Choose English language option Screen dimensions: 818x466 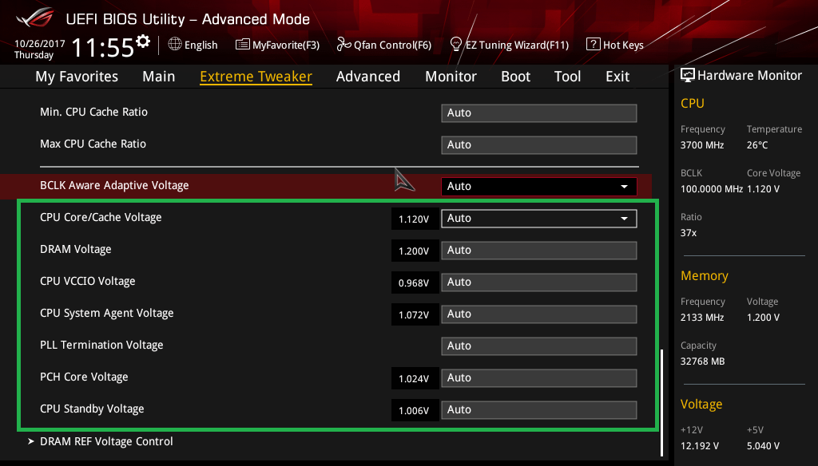[201, 45]
